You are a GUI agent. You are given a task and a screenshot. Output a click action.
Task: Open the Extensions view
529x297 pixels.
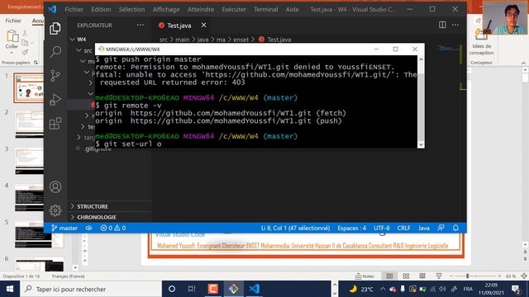click(x=55, y=123)
